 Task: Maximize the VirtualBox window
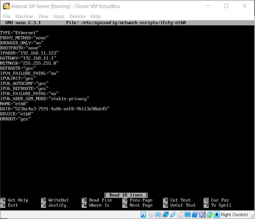click(x=226, y=6)
